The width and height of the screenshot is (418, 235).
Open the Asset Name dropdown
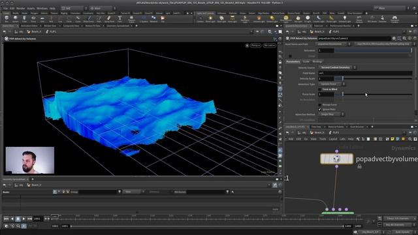(333, 44)
